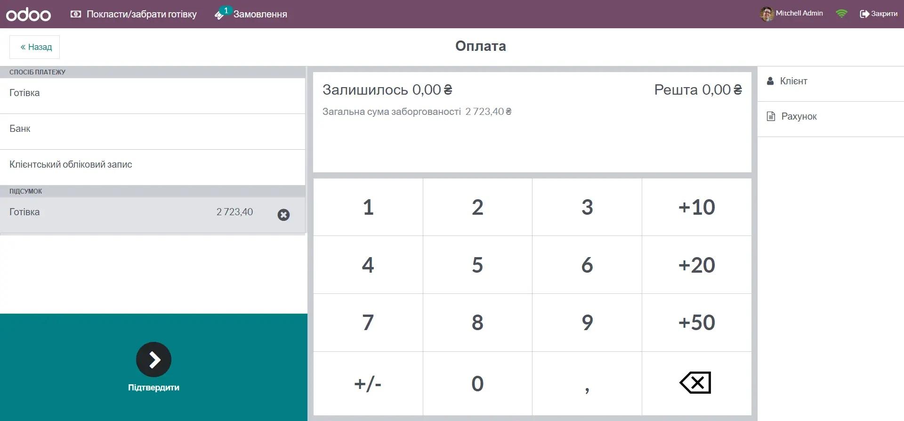Click the backspace delete key icon
This screenshot has height=421, width=904.
(695, 383)
